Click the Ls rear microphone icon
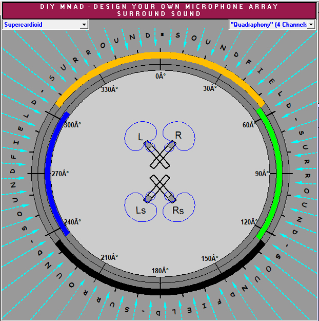This screenshot has width=319, height=321. point(149,197)
